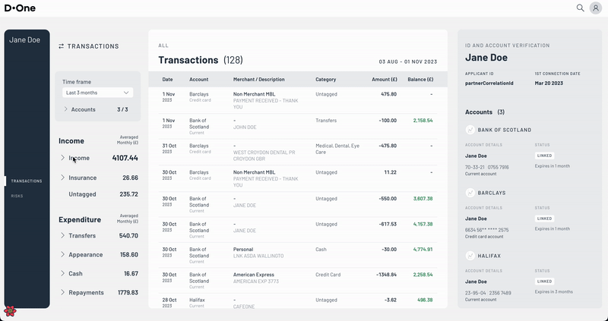The height and width of the screenshot is (321, 608).
Task: Expand the Accounts filter row
Action: pyautogui.click(x=66, y=109)
